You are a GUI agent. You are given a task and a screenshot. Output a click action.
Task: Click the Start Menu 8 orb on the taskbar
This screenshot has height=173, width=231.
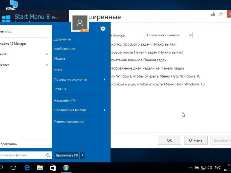click(66, 168)
